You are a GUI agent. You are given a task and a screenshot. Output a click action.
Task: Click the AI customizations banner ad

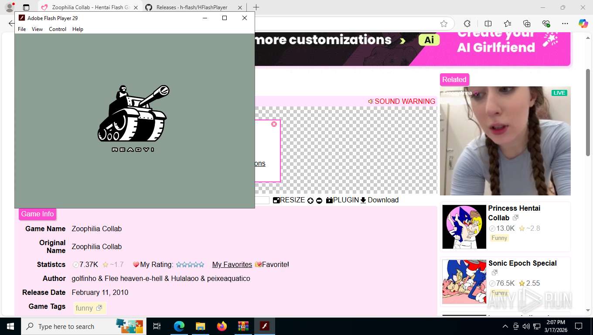pos(412,49)
